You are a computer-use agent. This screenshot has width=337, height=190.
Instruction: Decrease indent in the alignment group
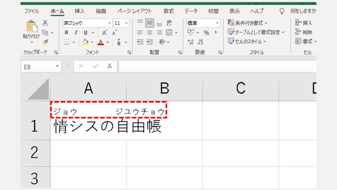(140, 42)
